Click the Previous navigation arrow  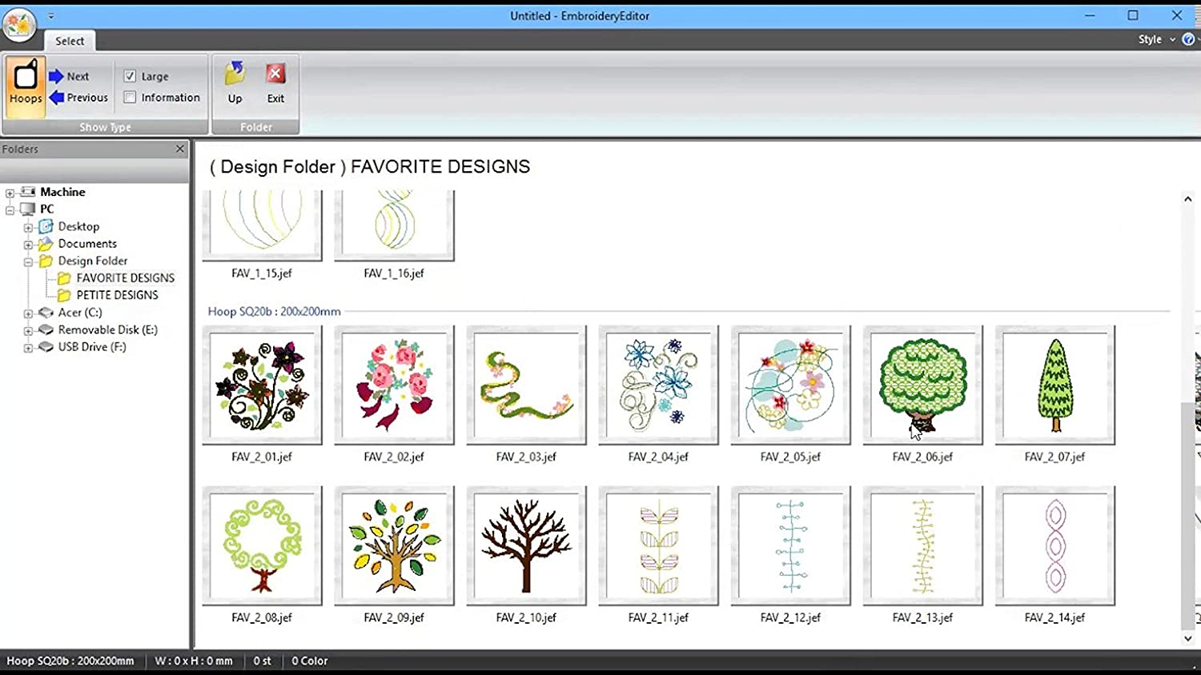pos(54,98)
